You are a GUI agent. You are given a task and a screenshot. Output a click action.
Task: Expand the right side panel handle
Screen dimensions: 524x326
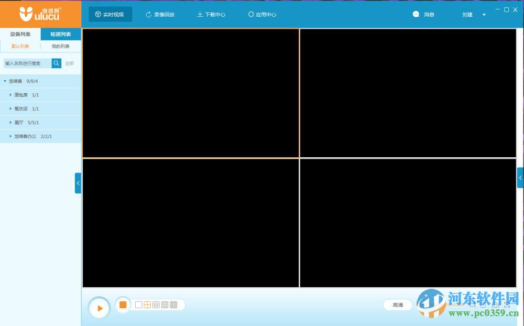pos(520,178)
